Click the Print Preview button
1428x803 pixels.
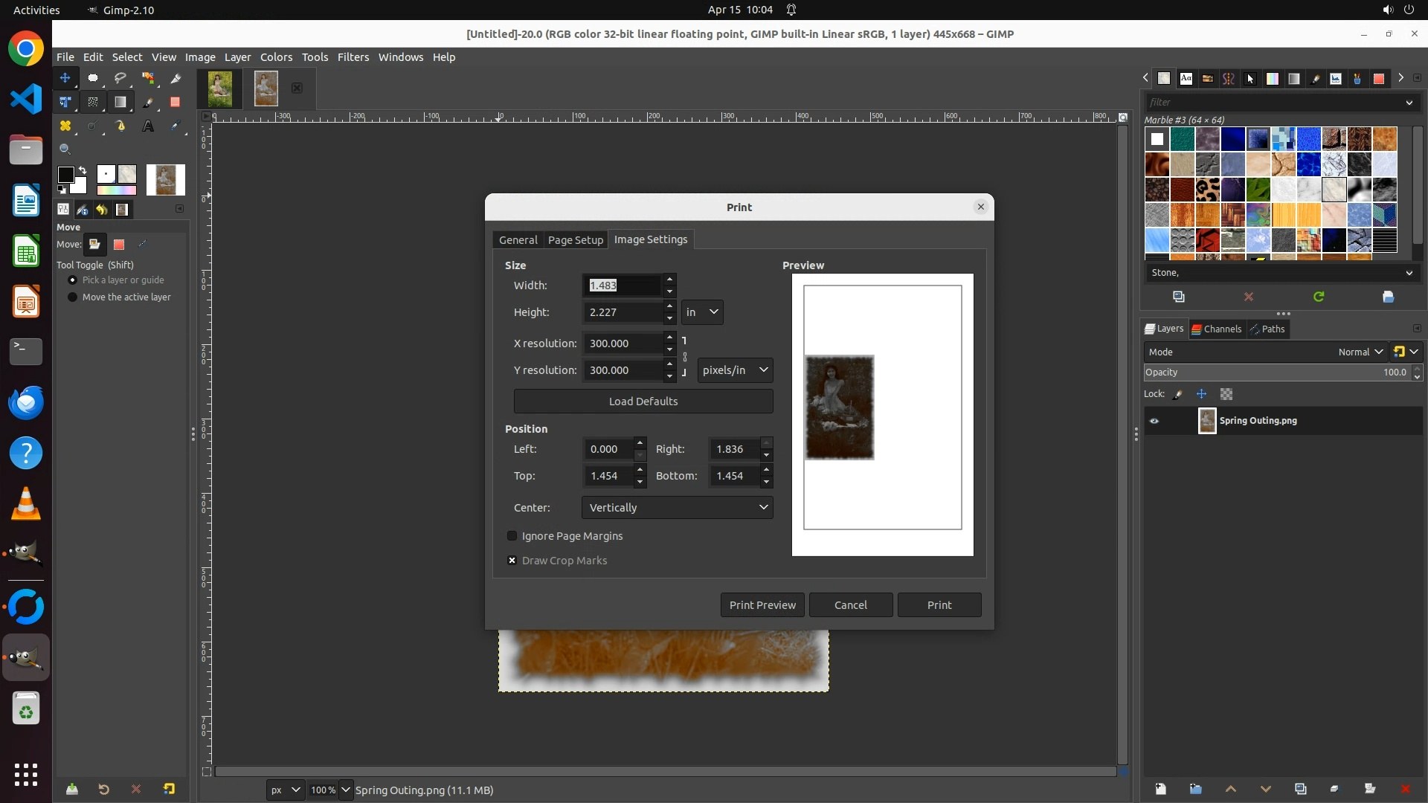762,605
